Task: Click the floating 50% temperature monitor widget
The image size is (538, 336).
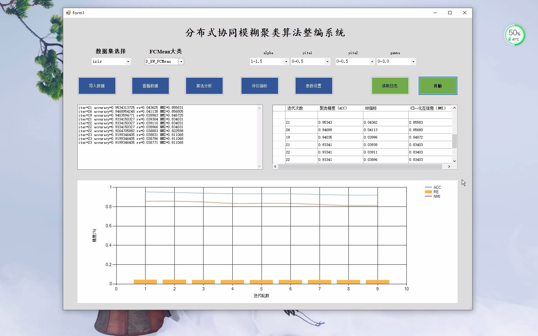Action: tap(514, 35)
